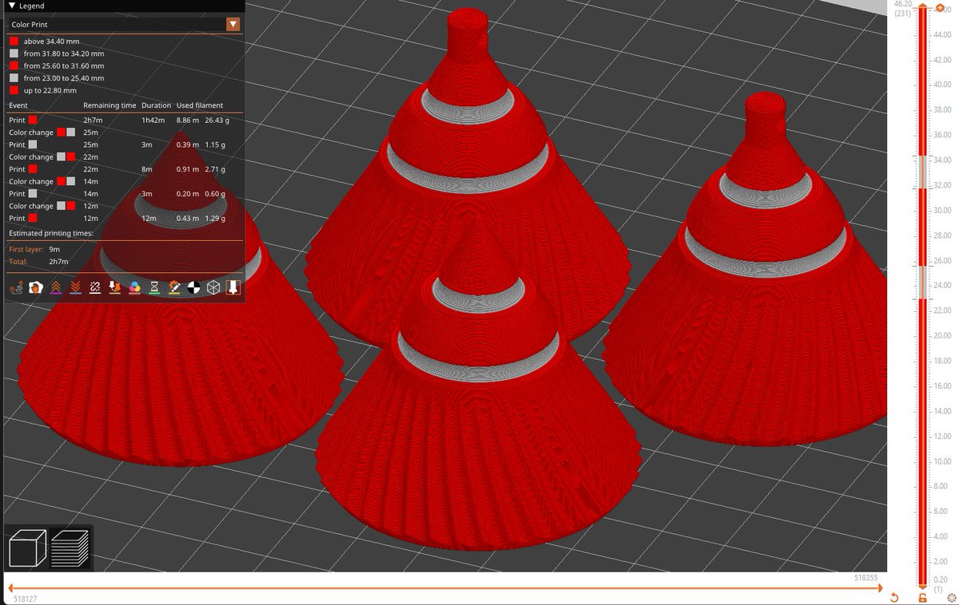Toggle the Deretractions visibility icon
This screenshot has width=959, height=605.
click(75, 287)
